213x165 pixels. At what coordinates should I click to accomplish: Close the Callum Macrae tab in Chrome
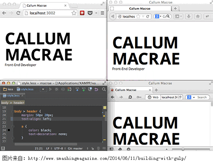point(65,6)
